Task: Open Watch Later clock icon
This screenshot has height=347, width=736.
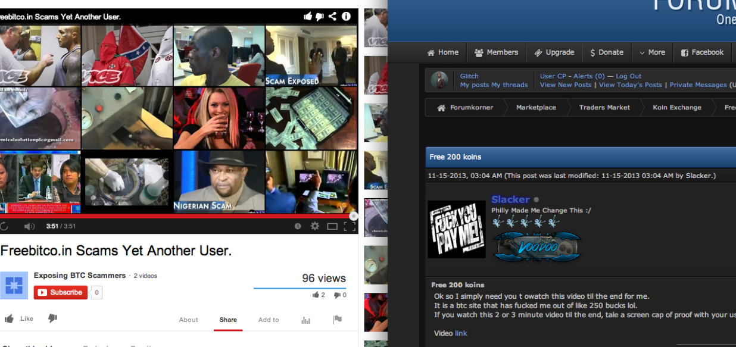Action: click(x=298, y=226)
